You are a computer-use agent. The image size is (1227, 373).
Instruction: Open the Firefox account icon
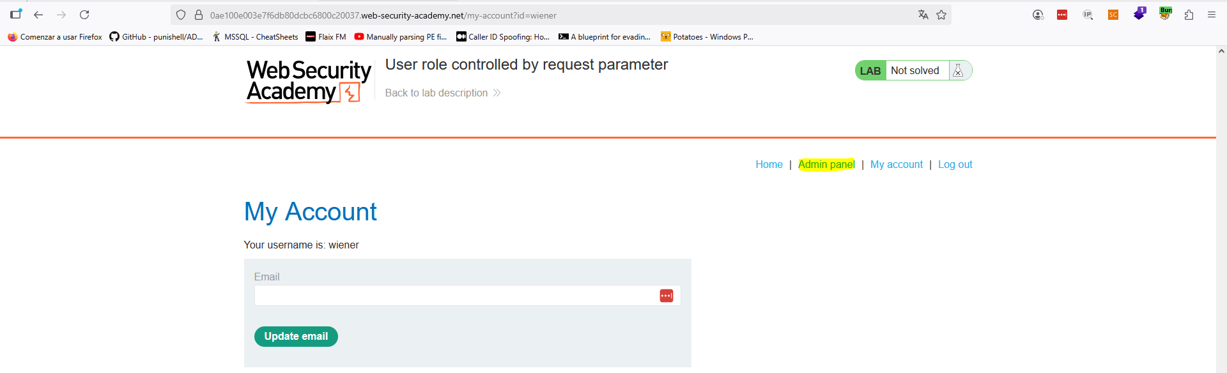tap(1038, 15)
